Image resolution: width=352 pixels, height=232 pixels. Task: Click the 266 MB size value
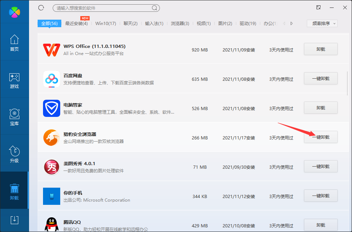click(200, 138)
